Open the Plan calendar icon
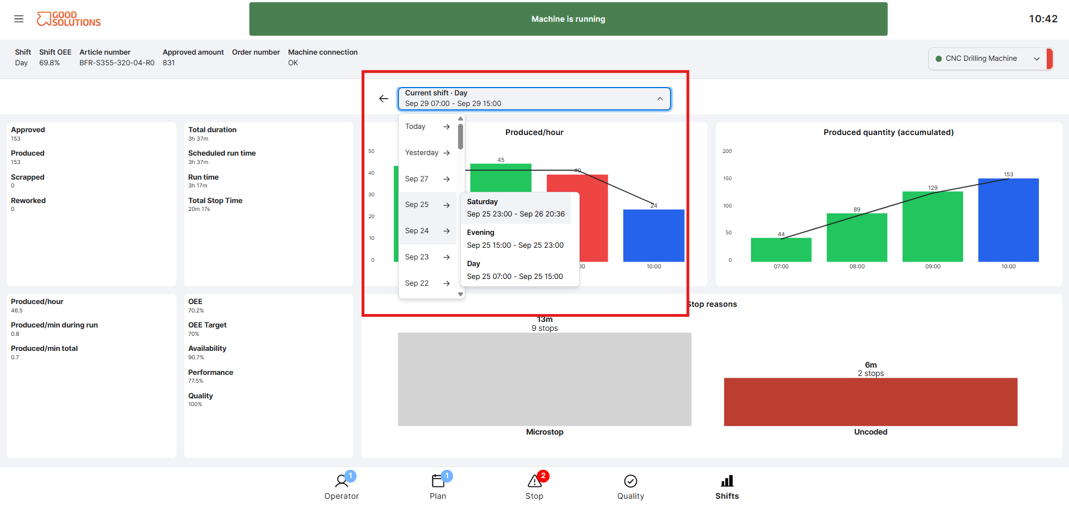The width and height of the screenshot is (1069, 506). [438, 481]
